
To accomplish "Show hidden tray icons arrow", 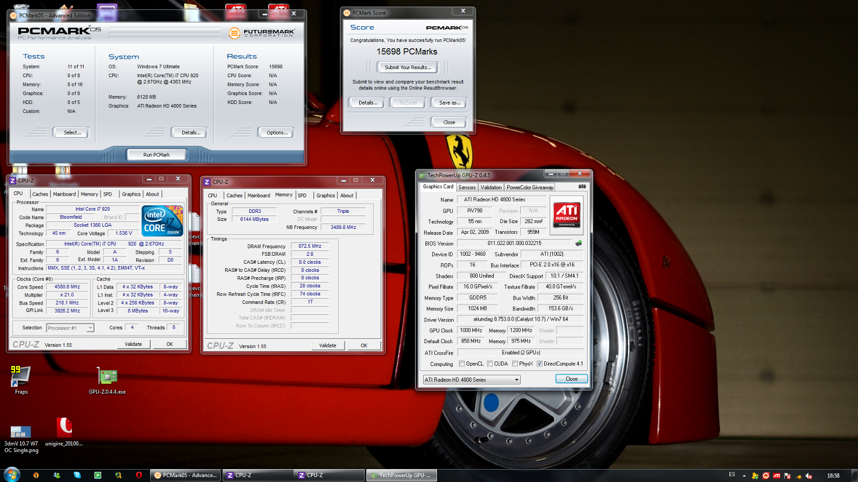I will 744,476.
